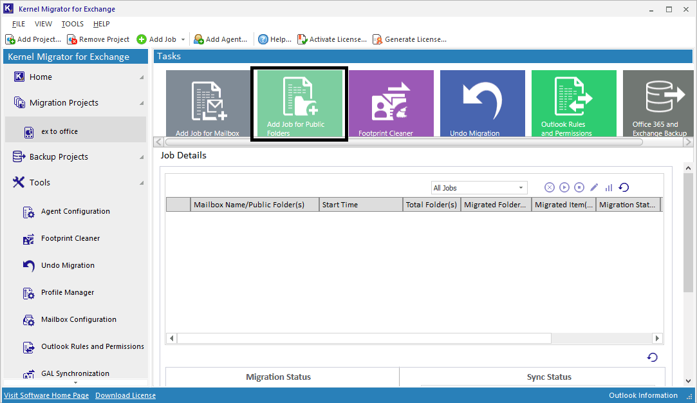This screenshot has height=403, width=697.
Task: Click Tasks strip scroll right arrow
Action: click(688, 142)
